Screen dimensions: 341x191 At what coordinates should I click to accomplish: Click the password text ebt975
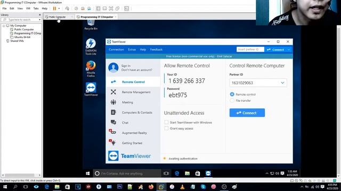(x=177, y=95)
